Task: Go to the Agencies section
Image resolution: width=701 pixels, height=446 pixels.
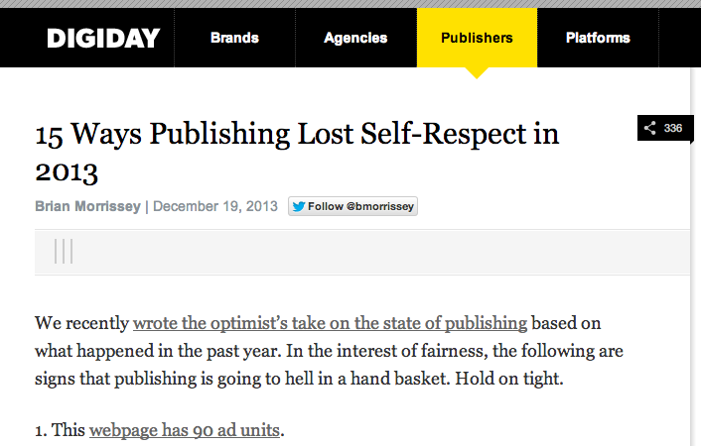Action: point(355,39)
